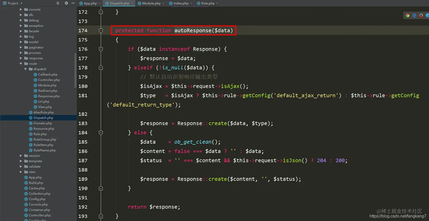The width and height of the screenshot is (429, 221).
Task: Open Response.php in the project tree
Action: (x=49, y=96)
